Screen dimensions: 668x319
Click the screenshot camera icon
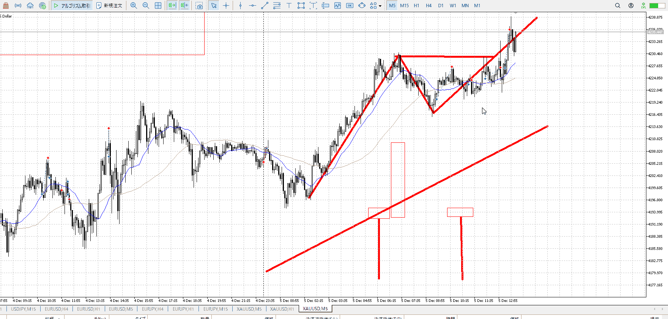(199, 6)
